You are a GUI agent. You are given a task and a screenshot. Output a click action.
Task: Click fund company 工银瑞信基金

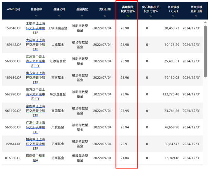58,28
